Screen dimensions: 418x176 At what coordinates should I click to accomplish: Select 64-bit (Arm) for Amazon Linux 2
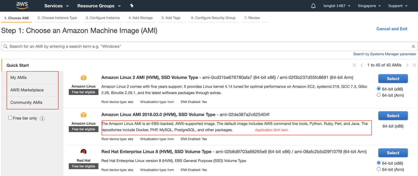tap(379, 95)
